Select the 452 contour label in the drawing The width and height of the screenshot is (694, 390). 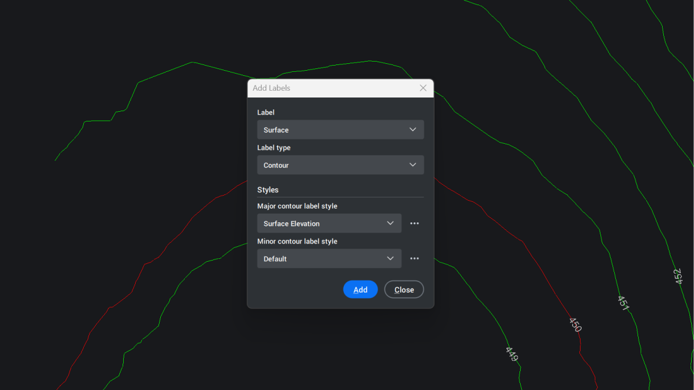pos(677,277)
